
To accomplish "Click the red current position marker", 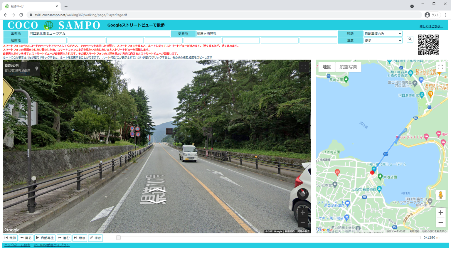I will pos(372,173).
